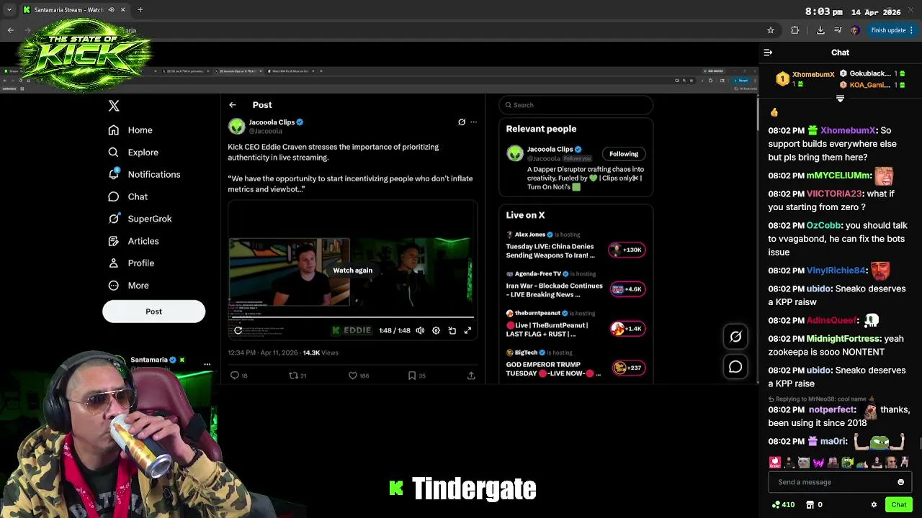Viewport: 922px width, 518px height.
Task: Click OzCobb username in chat
Action: [823, 225]
